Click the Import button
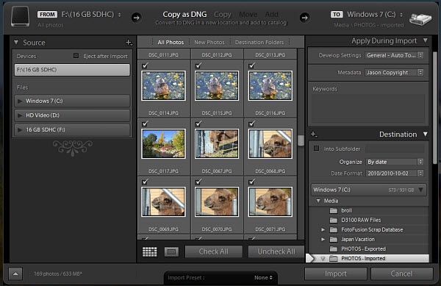This screenshot has width=441, height=286. [336, 274]
